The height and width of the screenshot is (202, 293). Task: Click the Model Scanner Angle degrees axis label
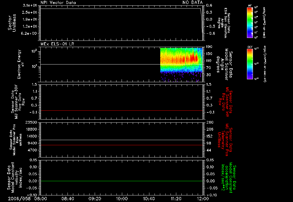[225, 64]
